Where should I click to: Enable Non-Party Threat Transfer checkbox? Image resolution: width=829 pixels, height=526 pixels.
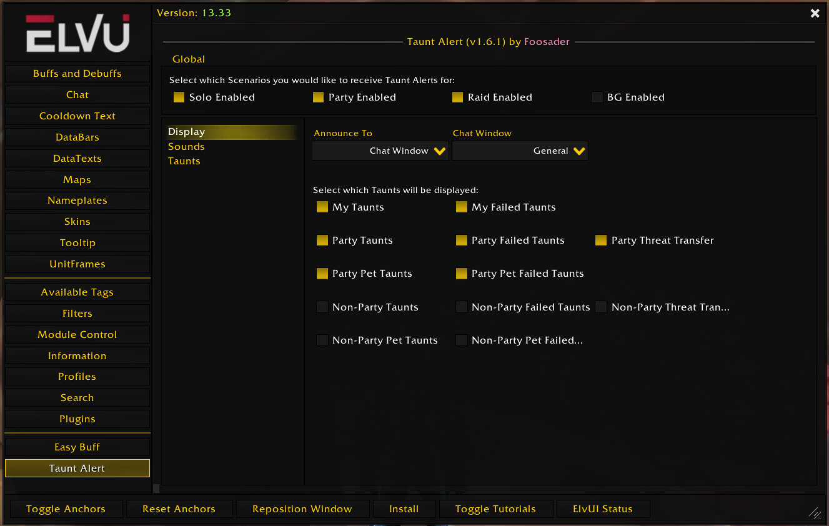(x=601, y=307)
